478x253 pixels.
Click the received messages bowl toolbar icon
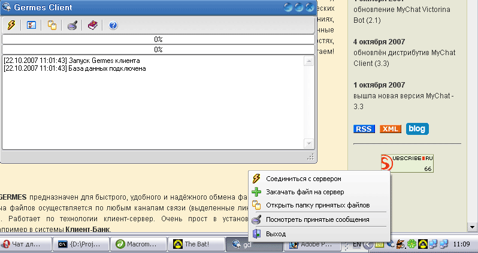(x=72, y=25)
